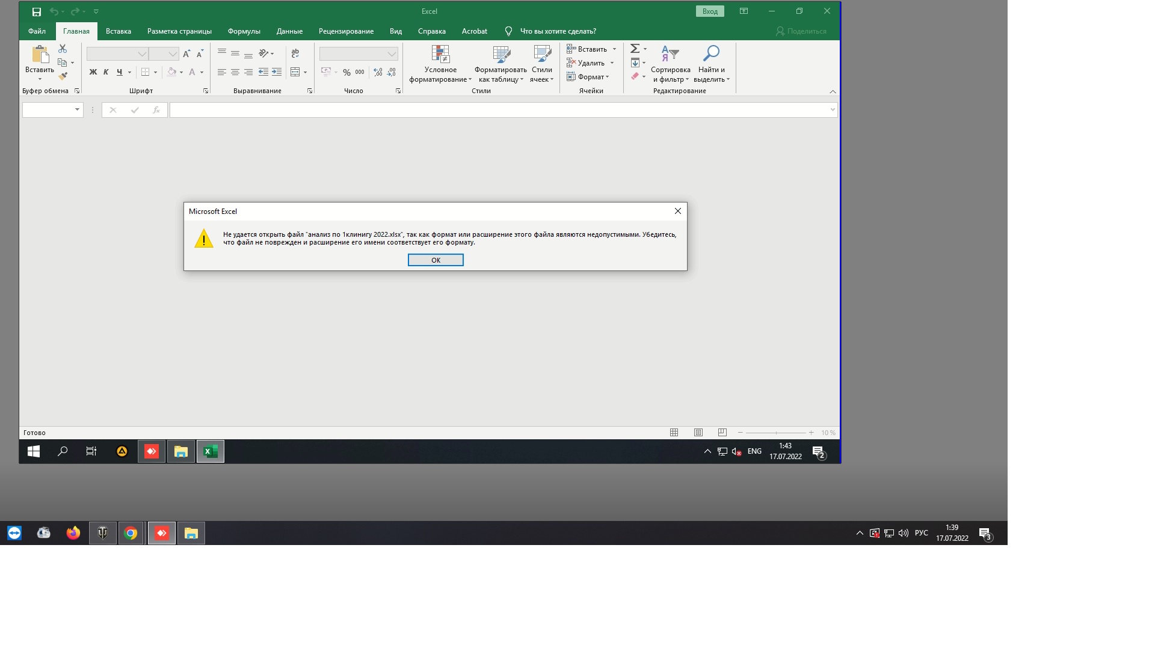Click the increase decimal icon
This screenshot has width=1155, height=649.
(x=378, y=72)
